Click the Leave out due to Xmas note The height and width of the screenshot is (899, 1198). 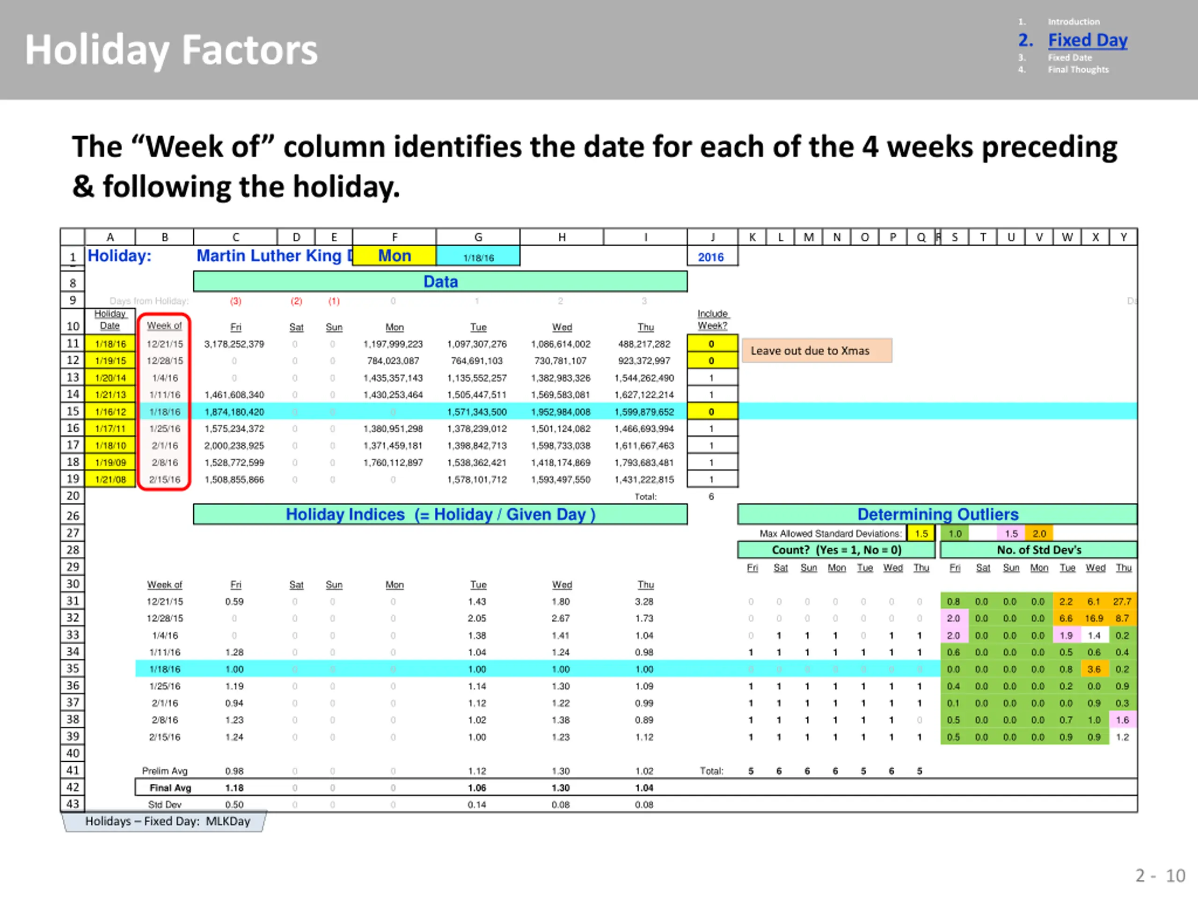point(817,351)
